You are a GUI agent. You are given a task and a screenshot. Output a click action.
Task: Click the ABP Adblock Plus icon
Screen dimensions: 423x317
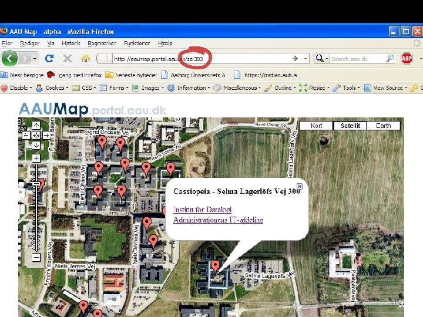pos(407,58)
